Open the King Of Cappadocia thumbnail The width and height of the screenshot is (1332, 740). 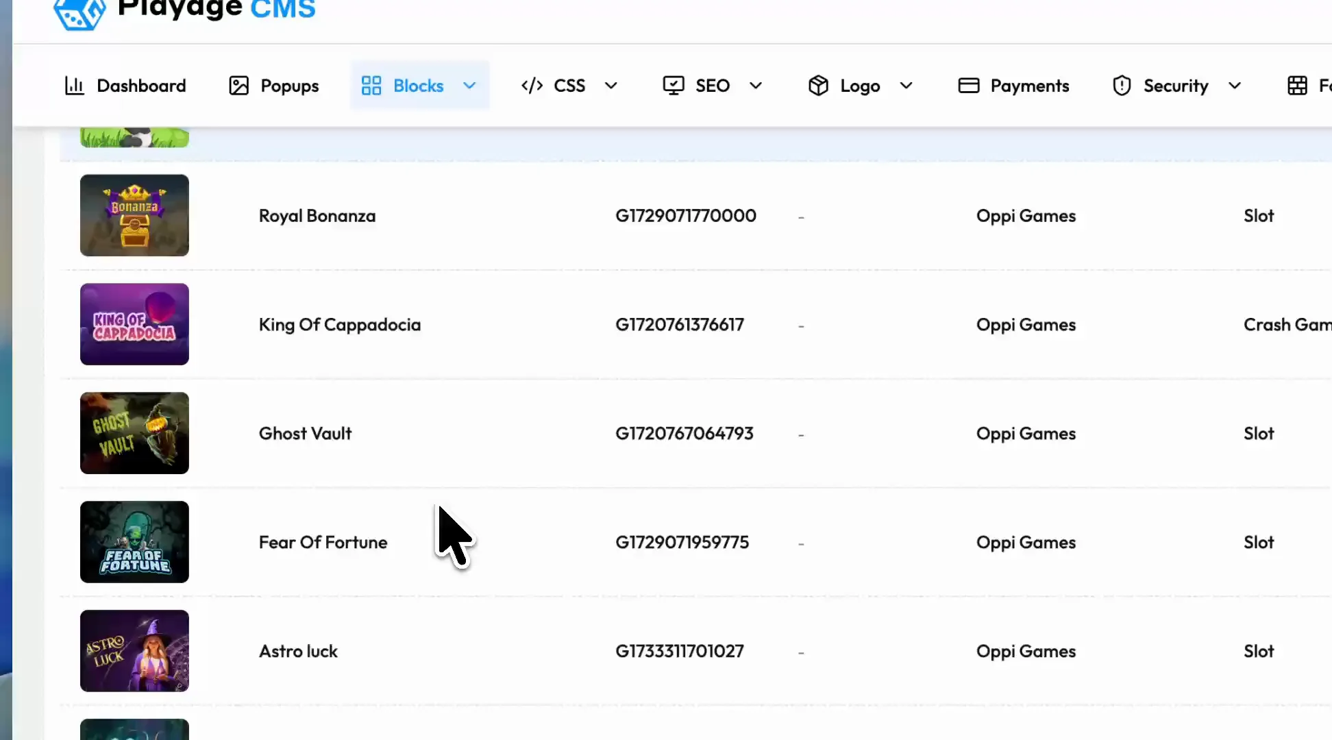click(134, 324)
